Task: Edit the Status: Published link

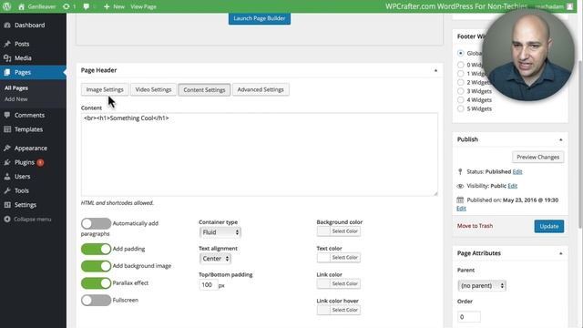Action: coord(517,172)
